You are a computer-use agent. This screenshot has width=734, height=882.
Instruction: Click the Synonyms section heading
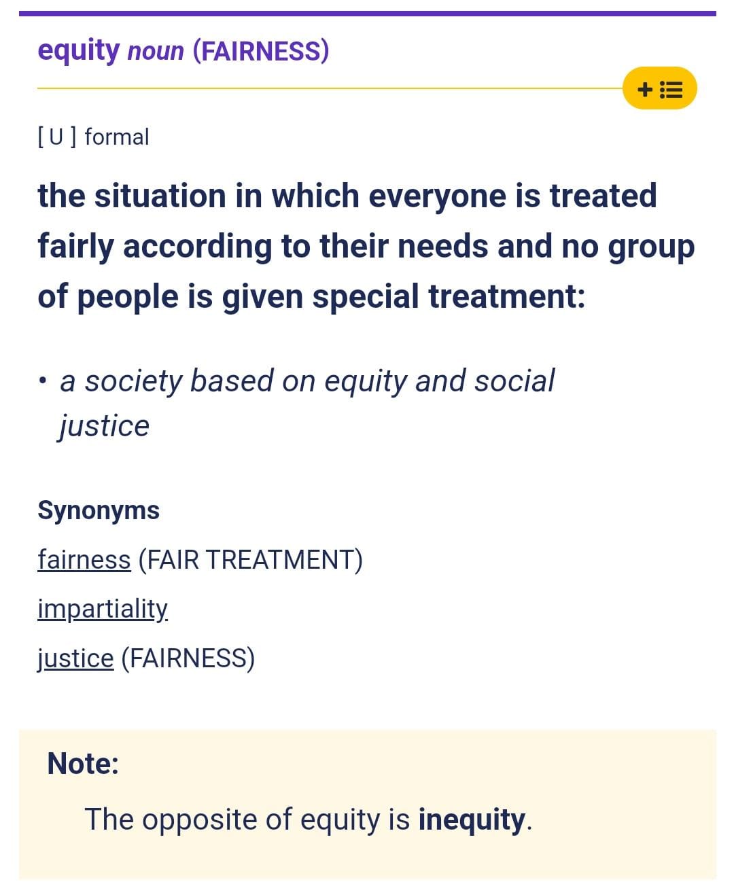(x=99, y=510)
